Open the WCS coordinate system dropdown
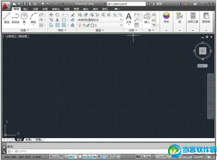This screenshot has width=217, height=160. 202,66
